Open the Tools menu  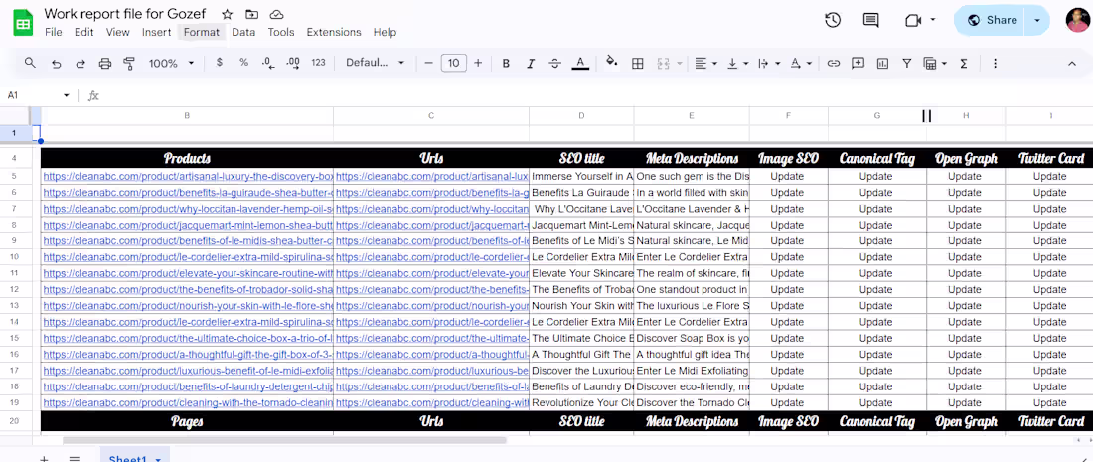click(x=281, y=32)
